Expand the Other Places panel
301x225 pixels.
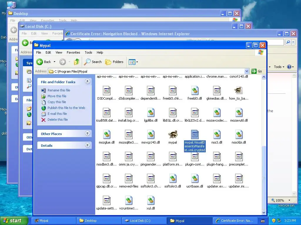click(87, 133)
